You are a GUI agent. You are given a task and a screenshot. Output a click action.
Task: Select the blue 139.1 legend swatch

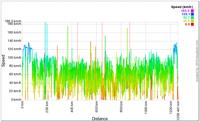[192, 14]
